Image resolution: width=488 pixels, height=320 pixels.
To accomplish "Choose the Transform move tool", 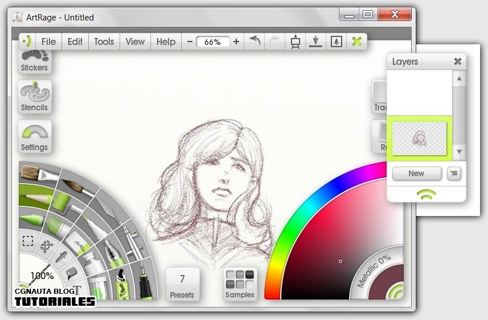I will [x=47, y=246].
